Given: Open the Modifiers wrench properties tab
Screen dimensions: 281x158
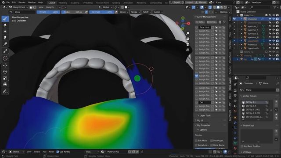Looking at the screenshot, I should coord(235,123).
